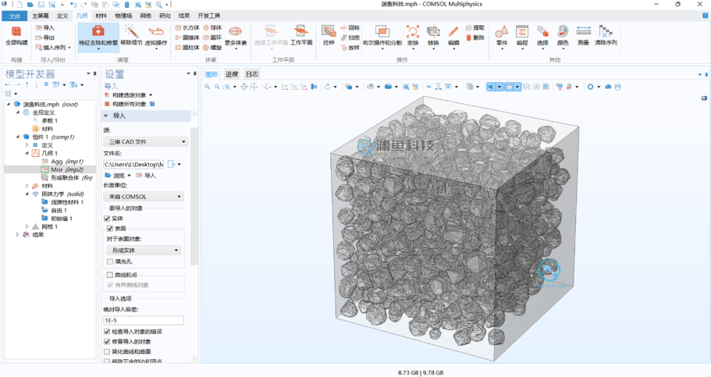Screen dimensions: 711x377
Task: Toggle 检查导入对象的错误 checkbox
Action: pyautogui.click(x=107, y=332)
